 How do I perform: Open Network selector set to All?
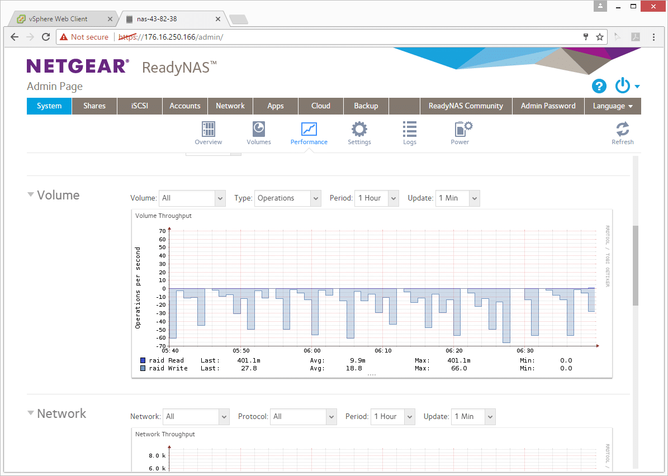(196, 417)
